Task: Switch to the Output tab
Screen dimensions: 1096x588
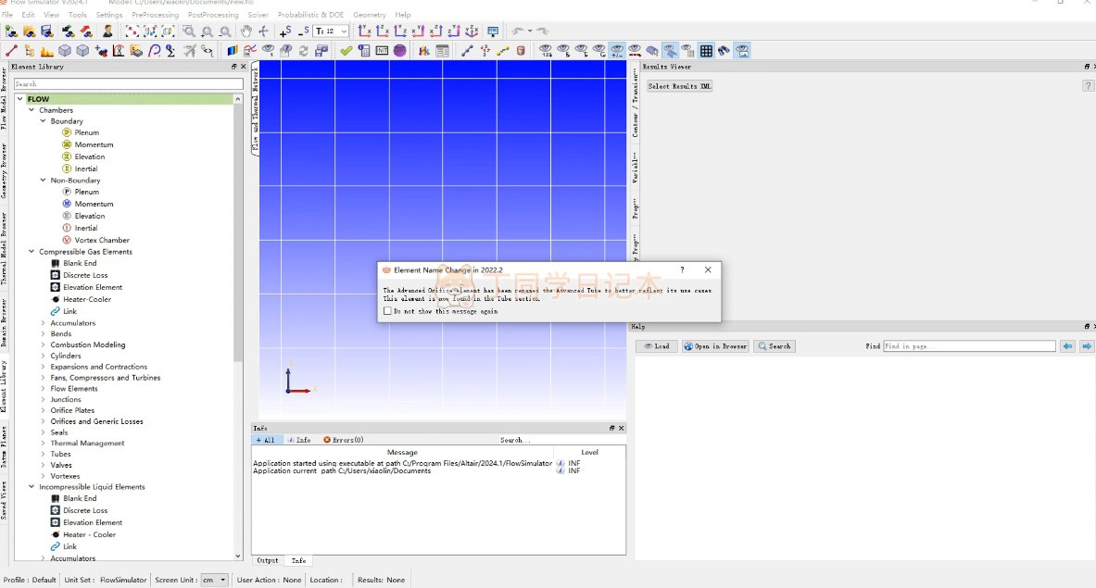Action: (268, 560)
